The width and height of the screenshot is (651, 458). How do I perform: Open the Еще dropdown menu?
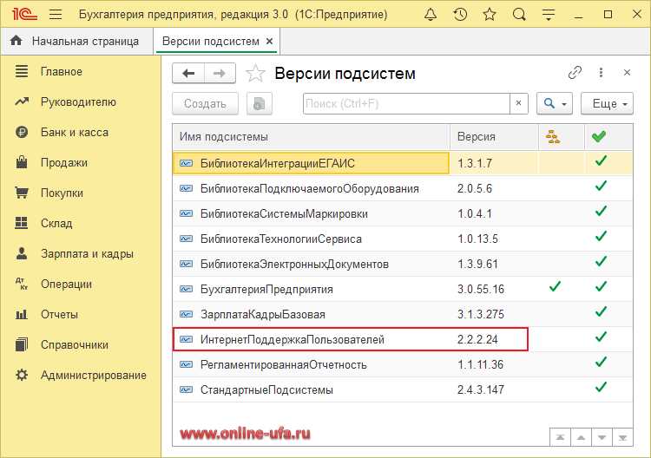(607, 103)
